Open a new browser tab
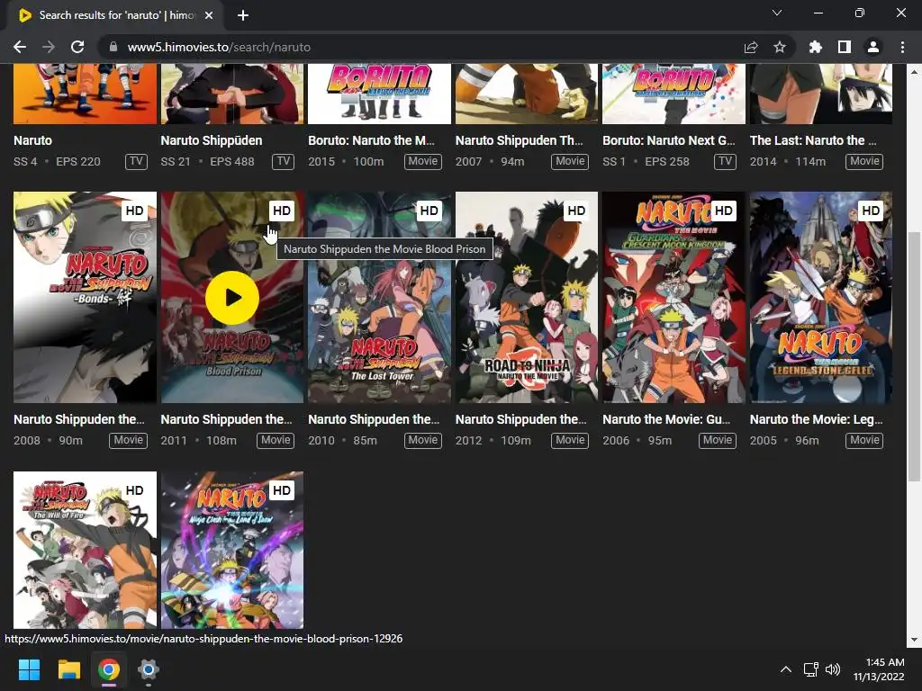The width and height of the screenshot is (922, 691). pyautogui.click(x=243, y=15)
